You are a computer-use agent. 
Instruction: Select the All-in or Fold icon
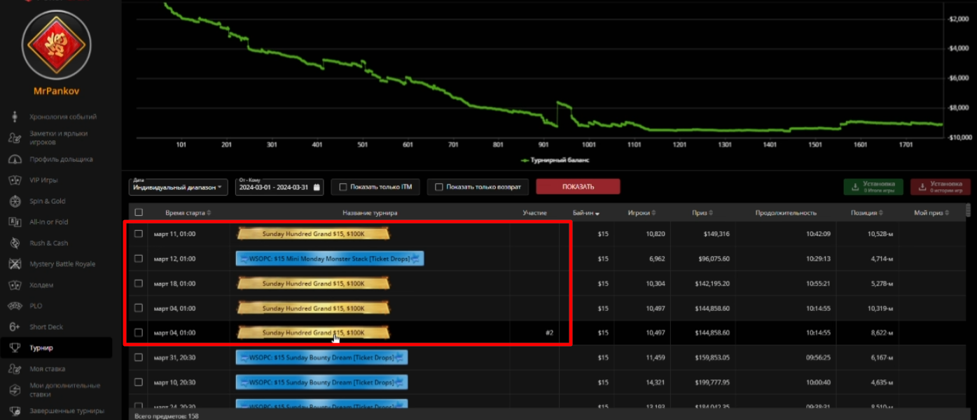15,222
